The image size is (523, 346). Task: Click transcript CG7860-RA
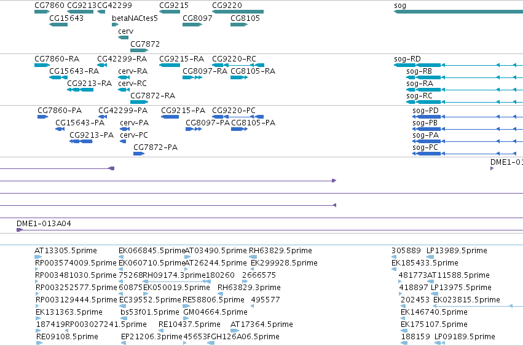click(57, 59)
